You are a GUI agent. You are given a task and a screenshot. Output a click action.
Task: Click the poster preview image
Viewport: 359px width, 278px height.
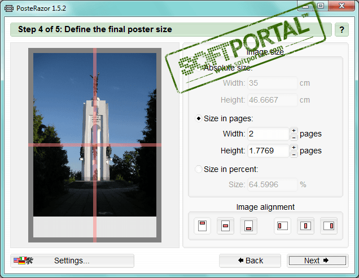click(95, 145)
